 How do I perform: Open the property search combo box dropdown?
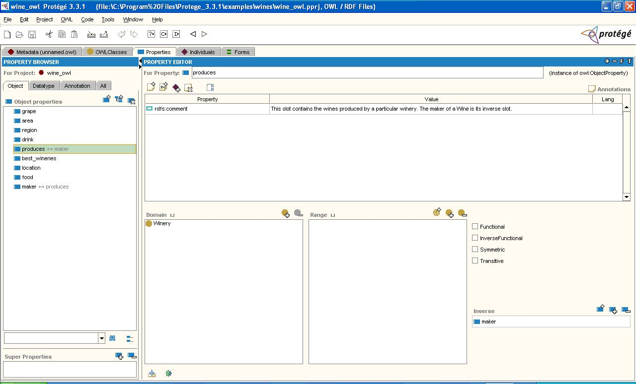102,338
